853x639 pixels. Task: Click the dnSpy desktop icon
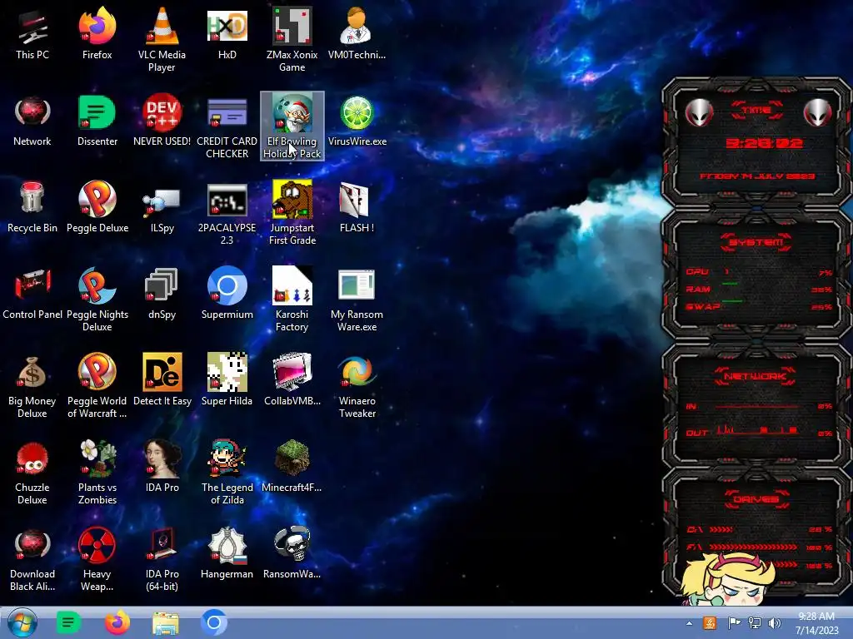(162, 294)
